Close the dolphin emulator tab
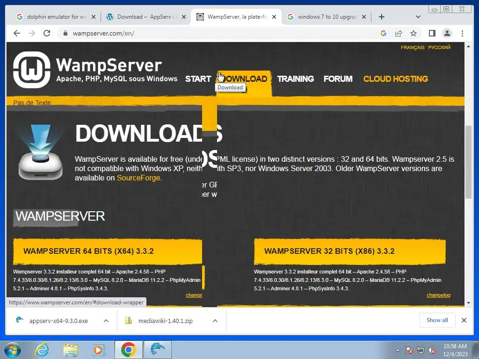Image resolution: width=479 pixels, height=359 pixels. (x=94, y=17)
